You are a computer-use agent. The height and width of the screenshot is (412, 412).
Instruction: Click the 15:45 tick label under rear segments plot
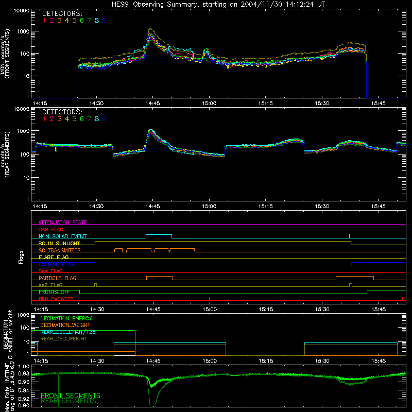click(x=379, y=207)
